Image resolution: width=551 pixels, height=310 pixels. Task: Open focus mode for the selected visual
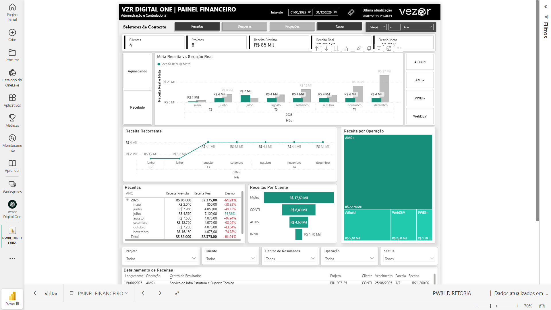(389, 49)
